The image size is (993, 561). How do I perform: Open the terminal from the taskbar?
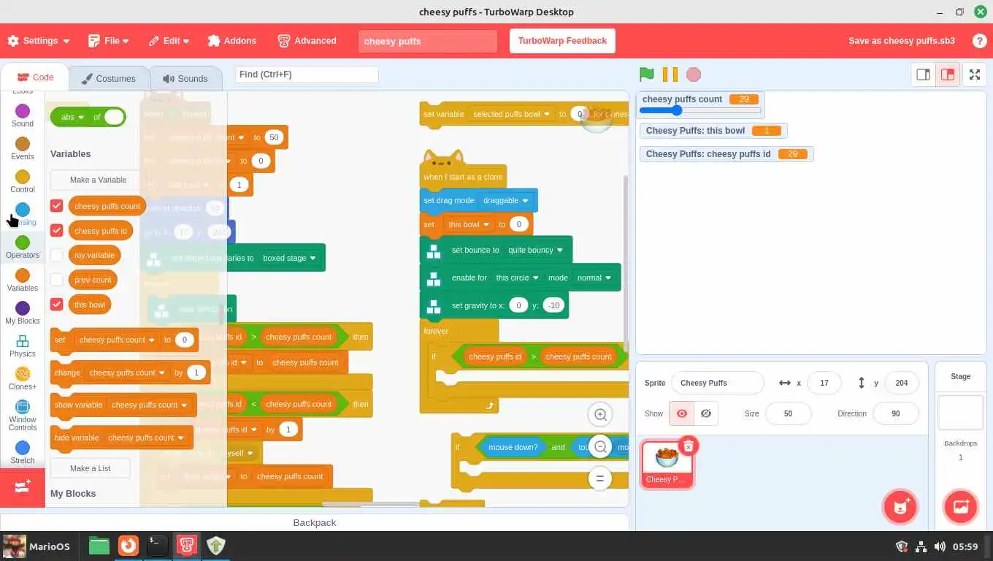(158, 546)
